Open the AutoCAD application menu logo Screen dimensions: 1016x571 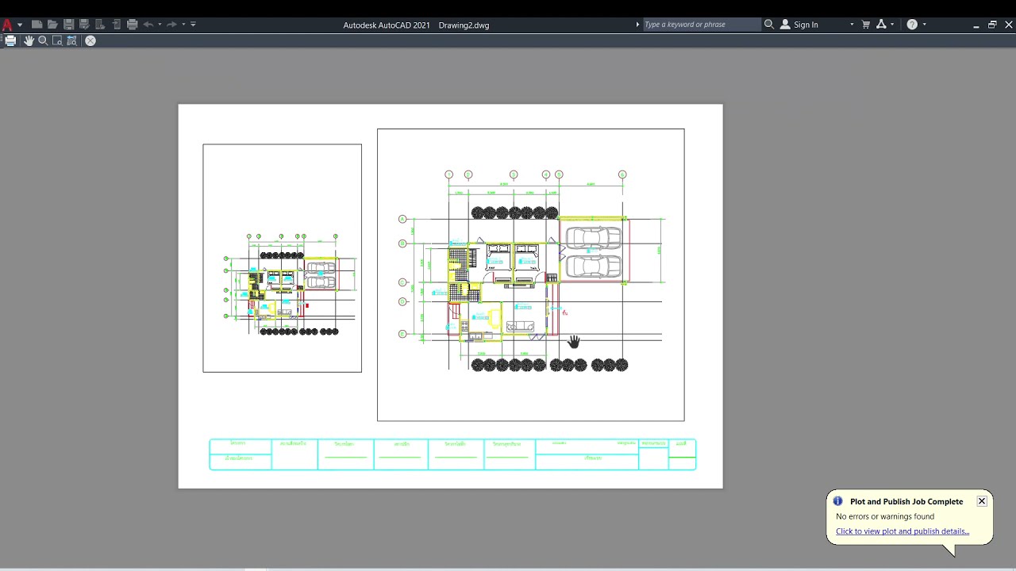[x=8, y=25]
